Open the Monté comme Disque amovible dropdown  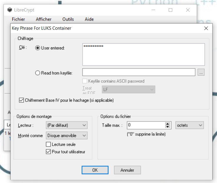pyautogui.click(x=67, y=136)
